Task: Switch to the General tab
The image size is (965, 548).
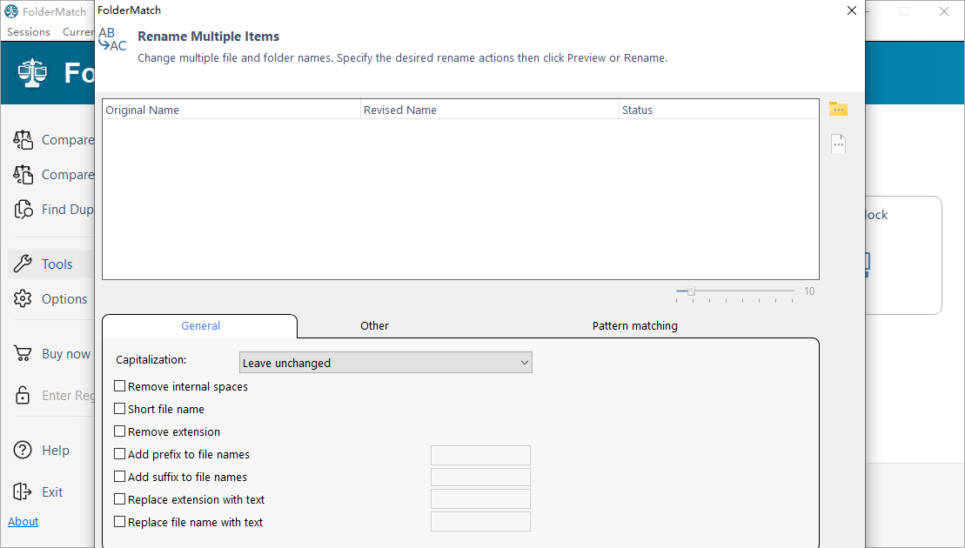Action: pos(200,326)
